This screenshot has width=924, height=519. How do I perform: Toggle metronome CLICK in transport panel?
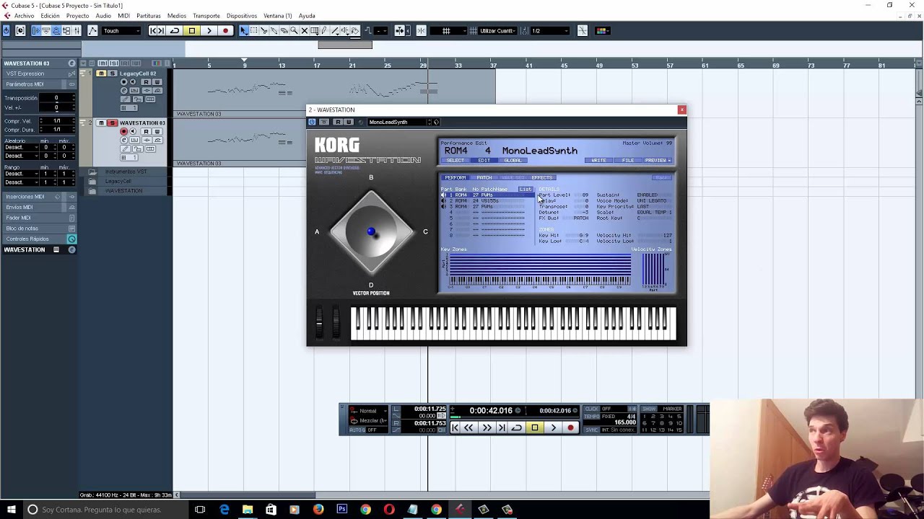pyautogui.click(x=592, y=409)
